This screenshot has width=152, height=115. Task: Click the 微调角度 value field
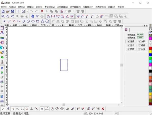140,38
